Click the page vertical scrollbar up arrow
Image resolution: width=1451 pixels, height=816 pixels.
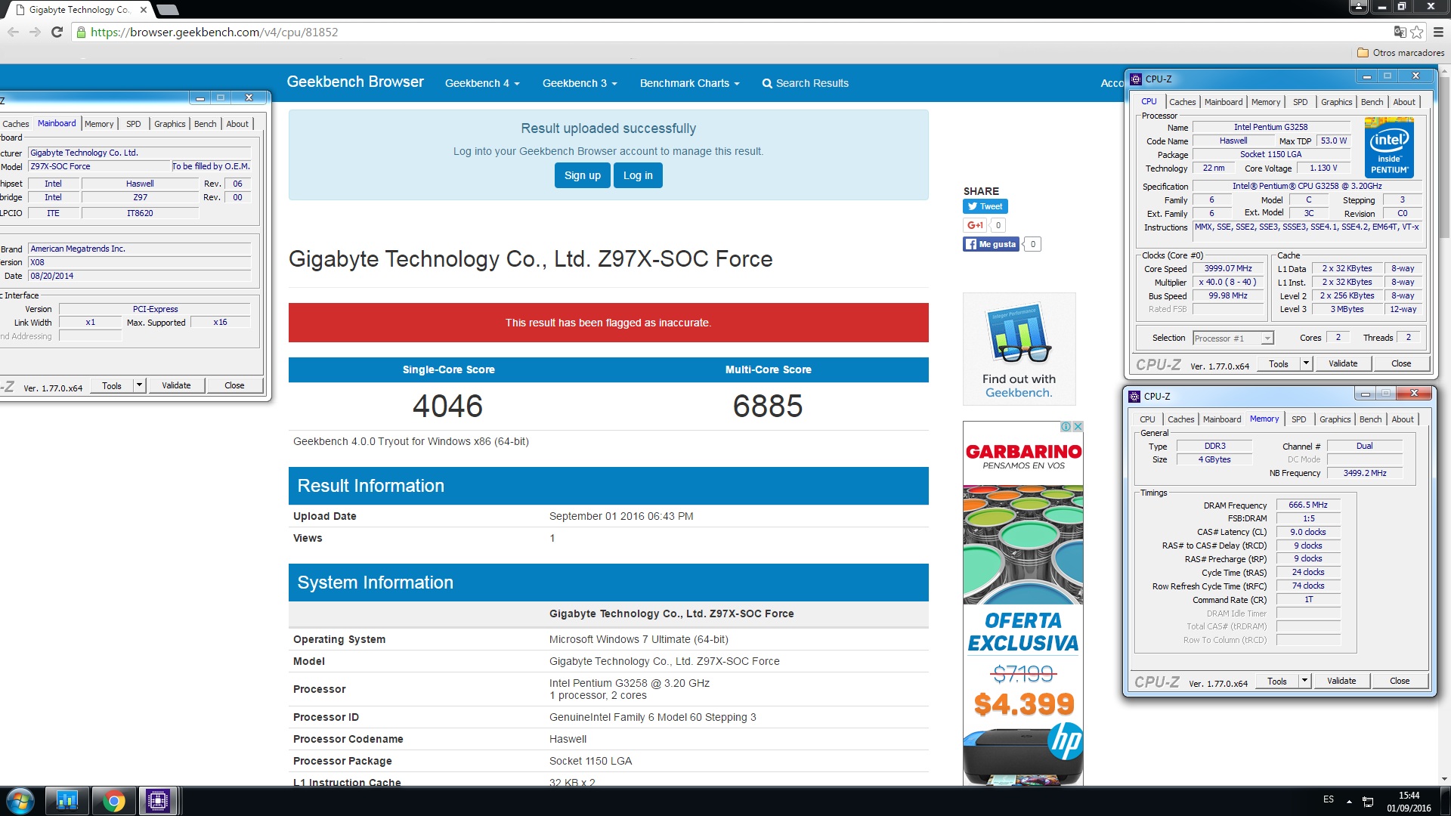tap(1444, 71)
